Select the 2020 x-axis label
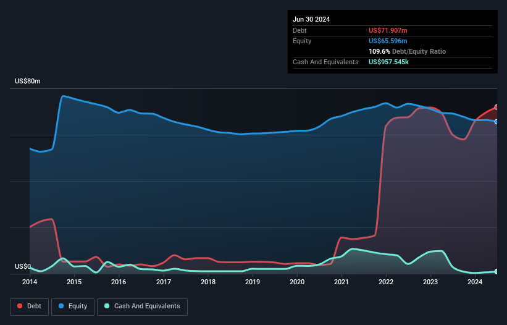 297,282
